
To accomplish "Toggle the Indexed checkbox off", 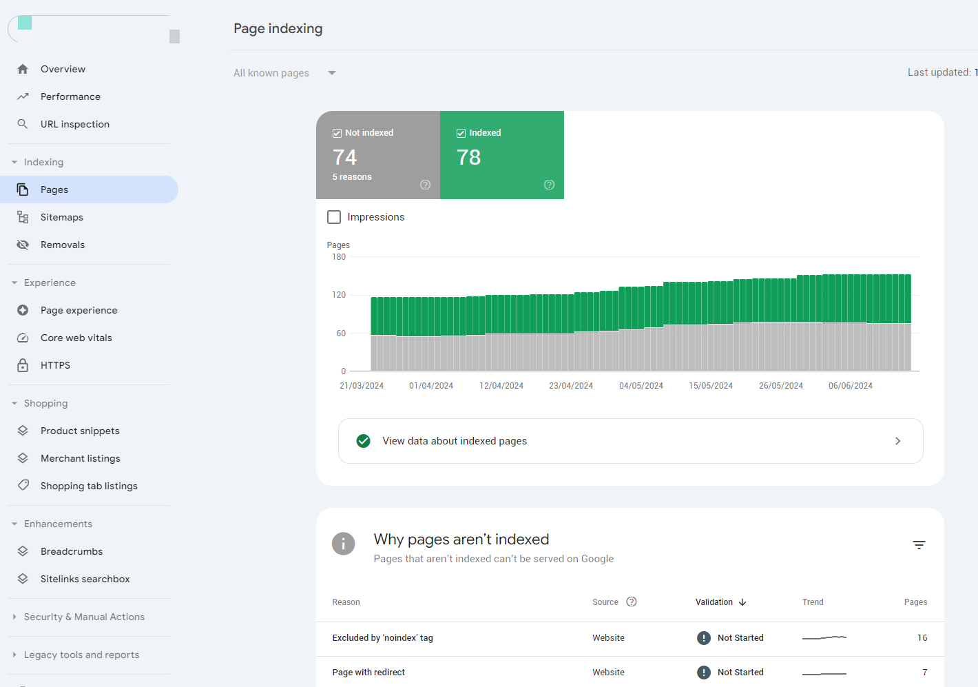I will coord(461,133).
